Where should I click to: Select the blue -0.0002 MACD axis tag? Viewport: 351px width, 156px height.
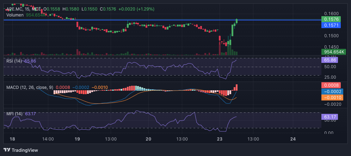pos(331,91)
